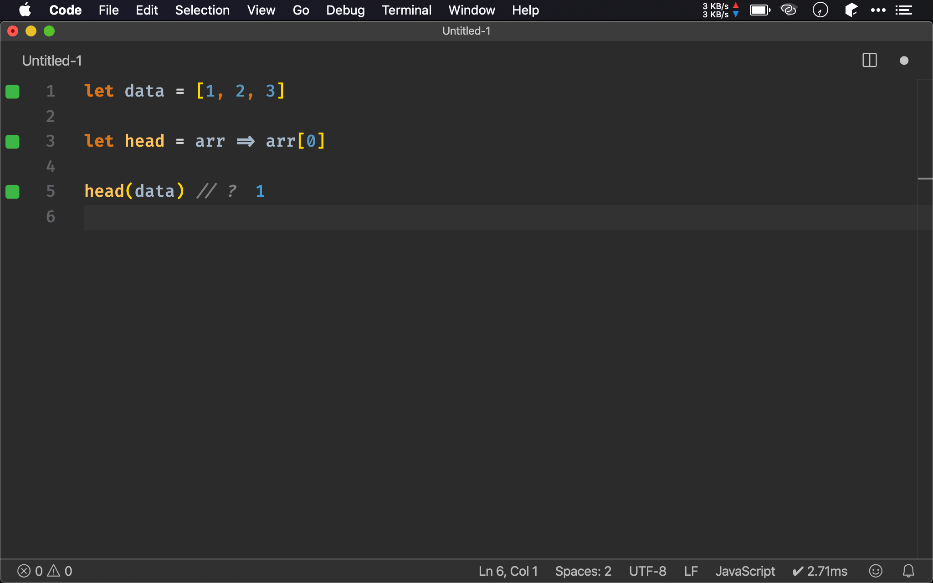Click line number 4 in the gutter
The image size is (933, 583).
pyautogui.click(x=50, y=167)
